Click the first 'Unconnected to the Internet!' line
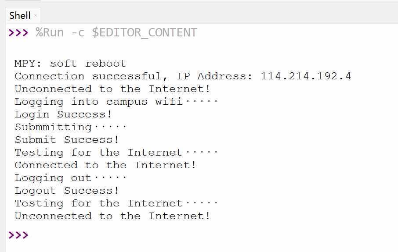The height and width of the screenshot is (252, 398). coord(112,89)
